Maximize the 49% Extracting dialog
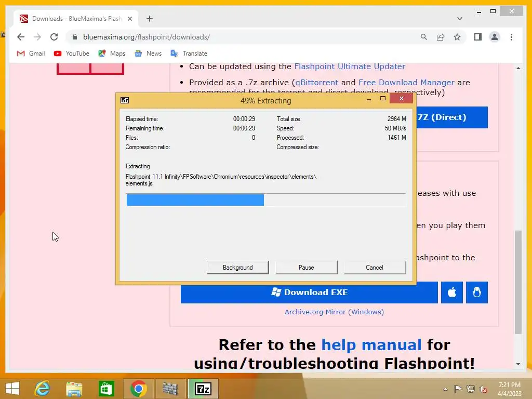This screenshot has width=532, height=399. [383, 99]
